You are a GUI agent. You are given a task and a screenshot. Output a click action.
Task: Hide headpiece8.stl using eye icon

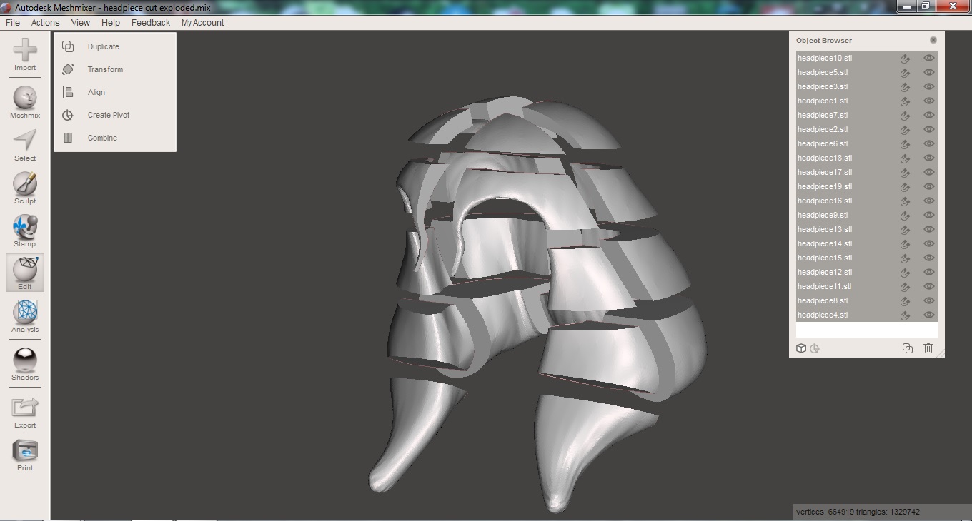click(x=929, y=300)
